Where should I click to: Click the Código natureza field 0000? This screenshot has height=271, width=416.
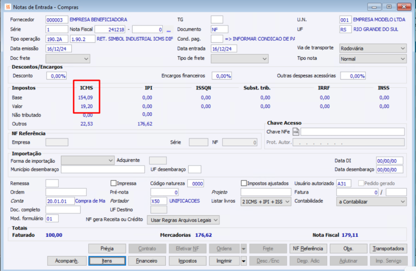[196, 184]
